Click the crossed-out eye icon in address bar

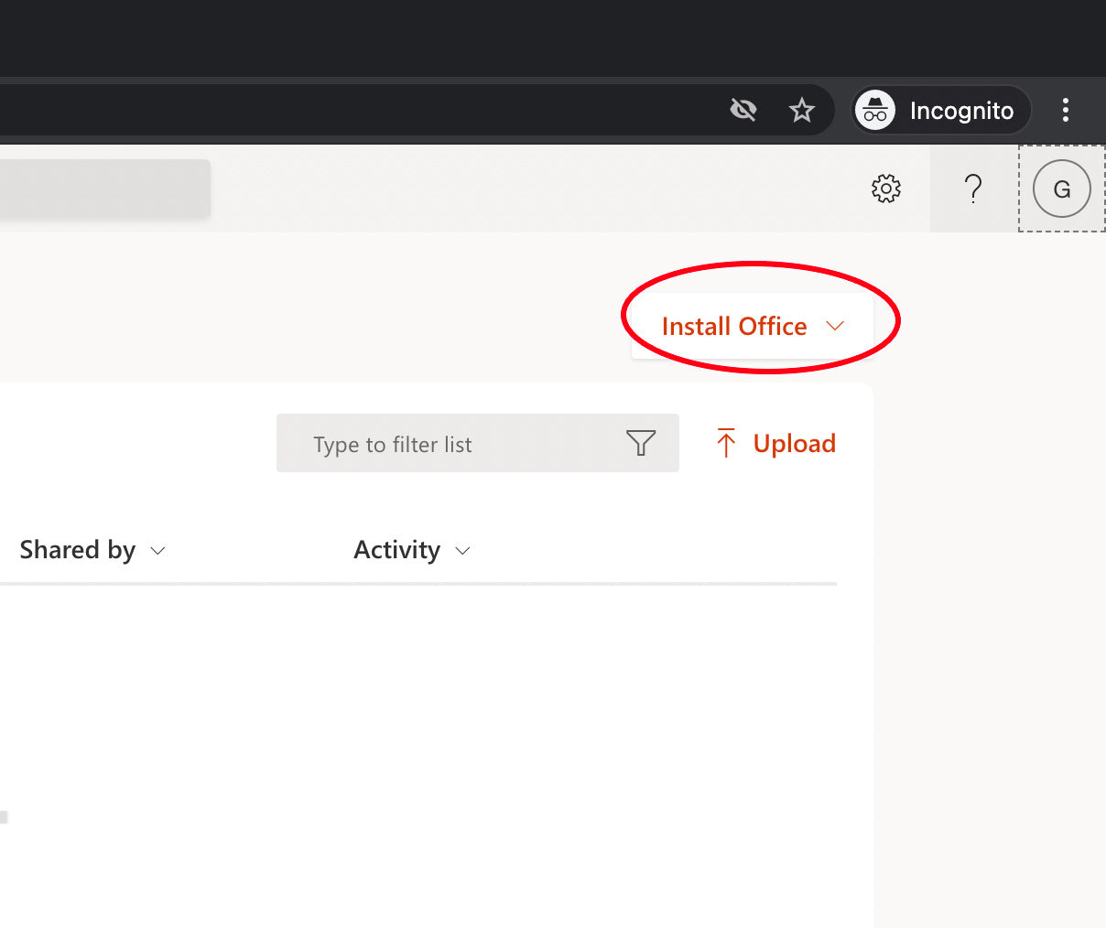pos(743,111)
